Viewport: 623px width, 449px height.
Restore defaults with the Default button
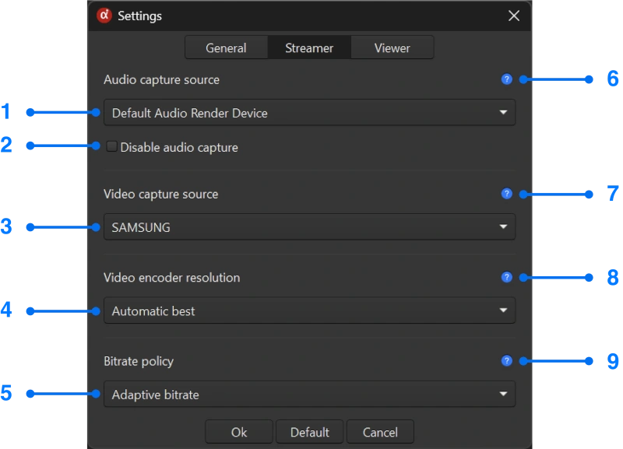click(x=309, y=432)
